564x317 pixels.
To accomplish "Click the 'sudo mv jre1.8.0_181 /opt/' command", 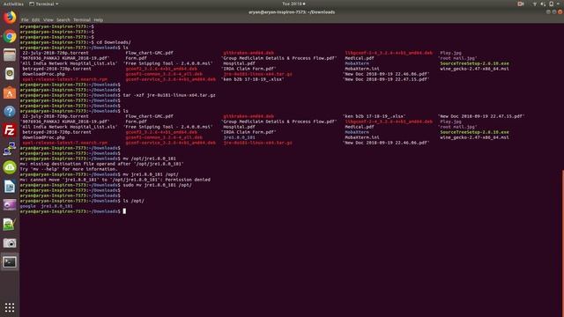I will point(157,185).
